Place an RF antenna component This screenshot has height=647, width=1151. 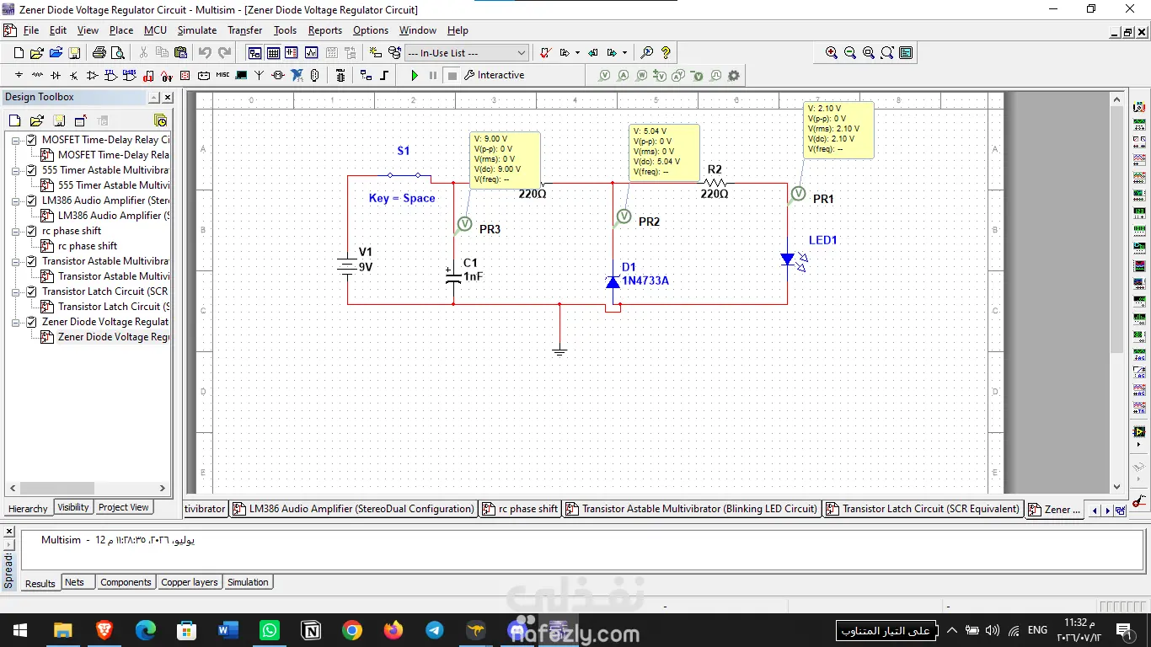260,75
